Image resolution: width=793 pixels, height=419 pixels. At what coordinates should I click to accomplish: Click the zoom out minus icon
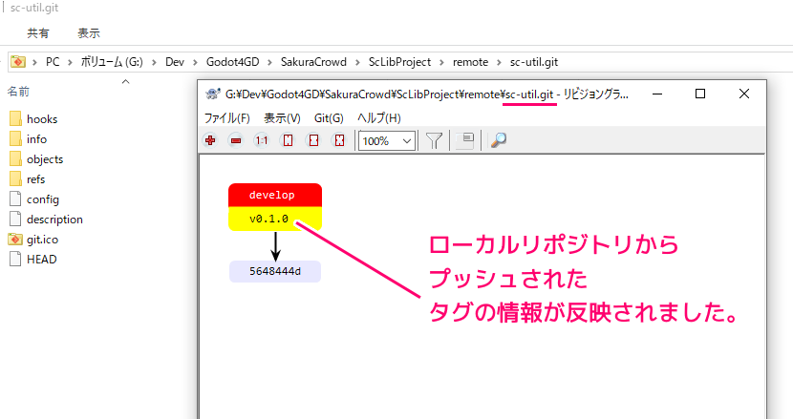(x=236, y=141)
